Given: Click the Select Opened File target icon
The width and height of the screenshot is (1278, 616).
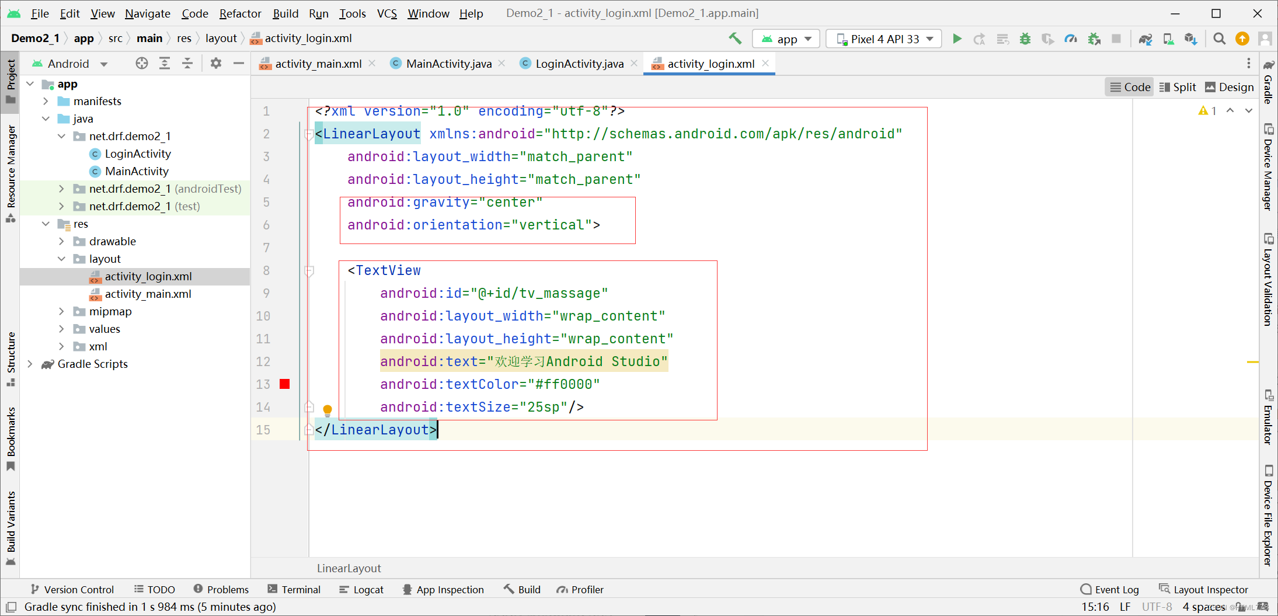Looking at the screenshot, I should [x=142, y=63].
